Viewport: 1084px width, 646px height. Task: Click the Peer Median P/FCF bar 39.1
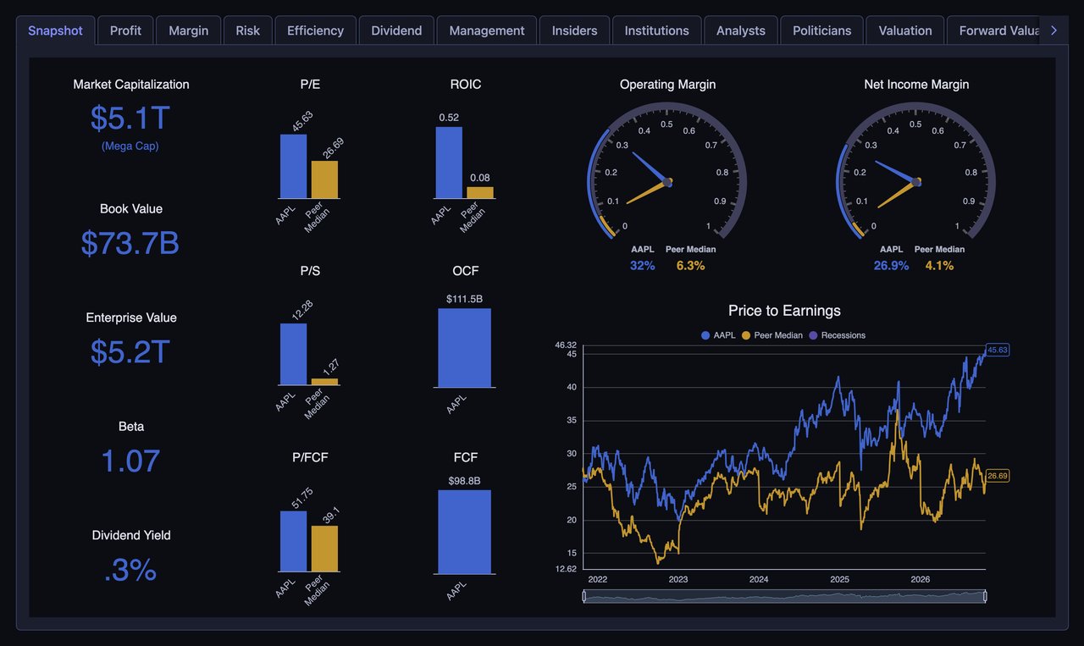(324, 549)
